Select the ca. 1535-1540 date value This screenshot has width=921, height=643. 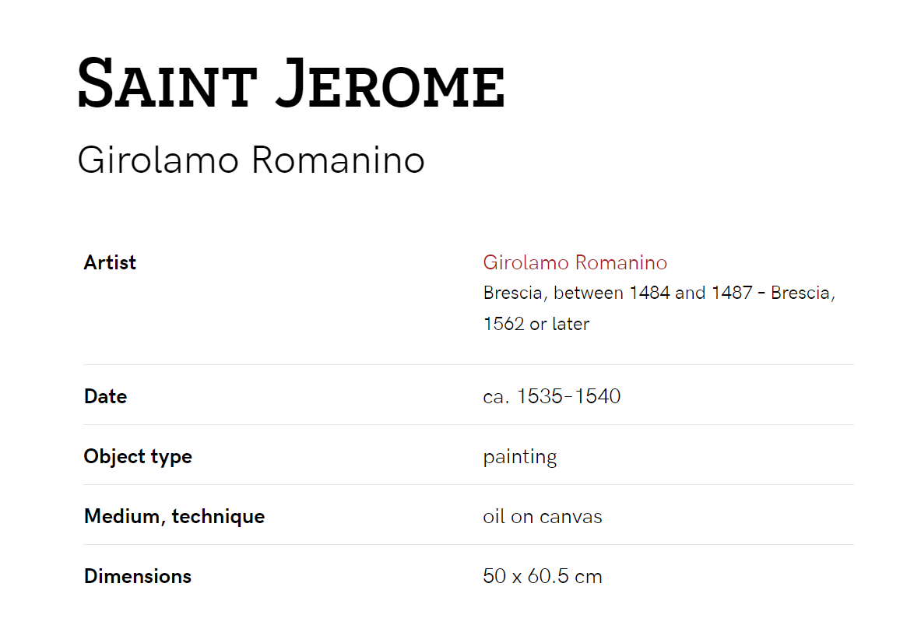coord(551,396)
